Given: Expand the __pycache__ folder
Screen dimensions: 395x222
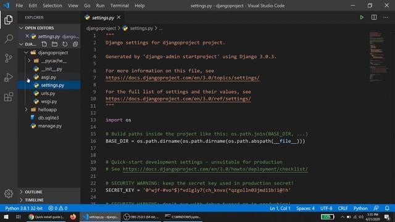Looking at the screenshot, I should 29,60.
